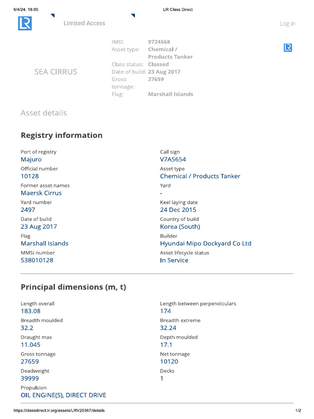Open the Asset details tab heading
Viewport: 314px width, 419px height.
(44, 113)
